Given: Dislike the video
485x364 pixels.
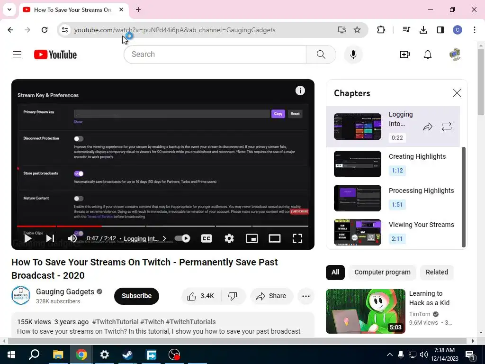Looking at the screenshot, I should (233, 296).
